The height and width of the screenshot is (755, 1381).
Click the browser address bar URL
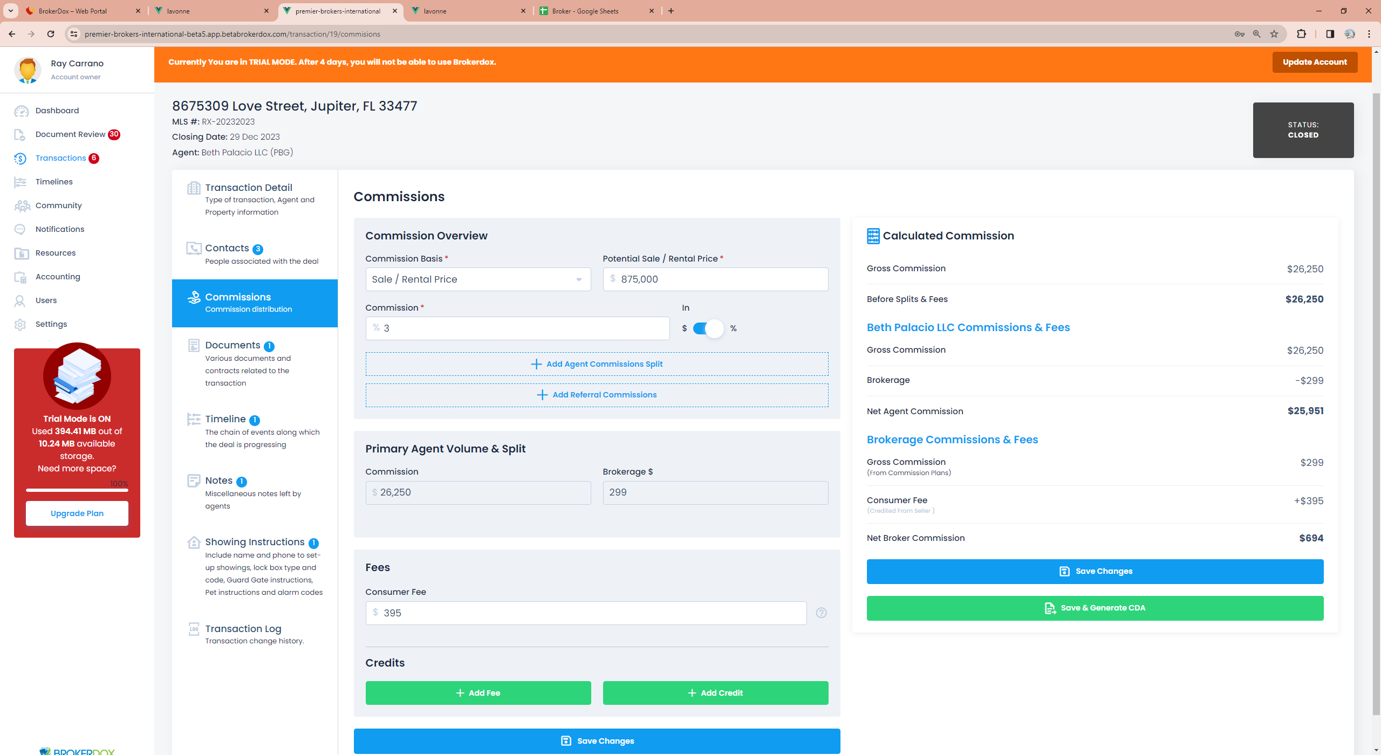232,34
